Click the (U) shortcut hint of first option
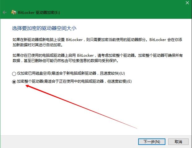The height and width of the screenshot is (148, 192). point(122,73)
